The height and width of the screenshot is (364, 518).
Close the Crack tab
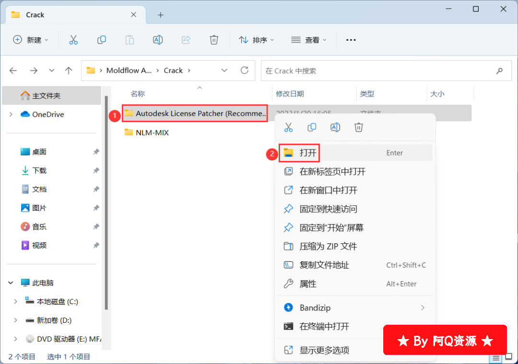click(133, 14)
